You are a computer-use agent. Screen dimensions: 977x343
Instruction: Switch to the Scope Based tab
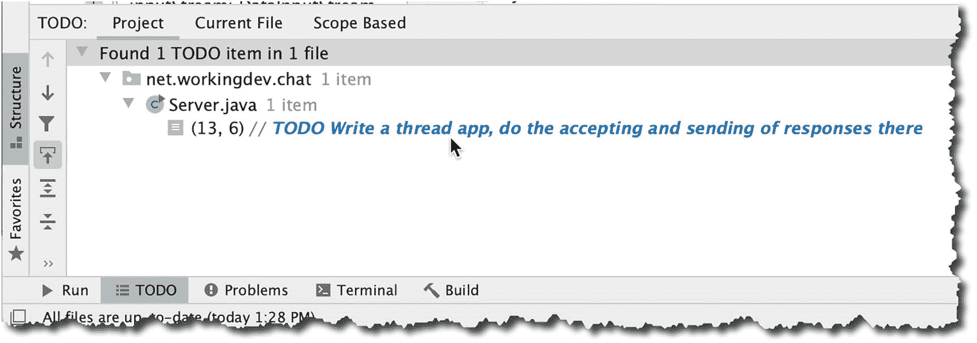tap(360, 23)
